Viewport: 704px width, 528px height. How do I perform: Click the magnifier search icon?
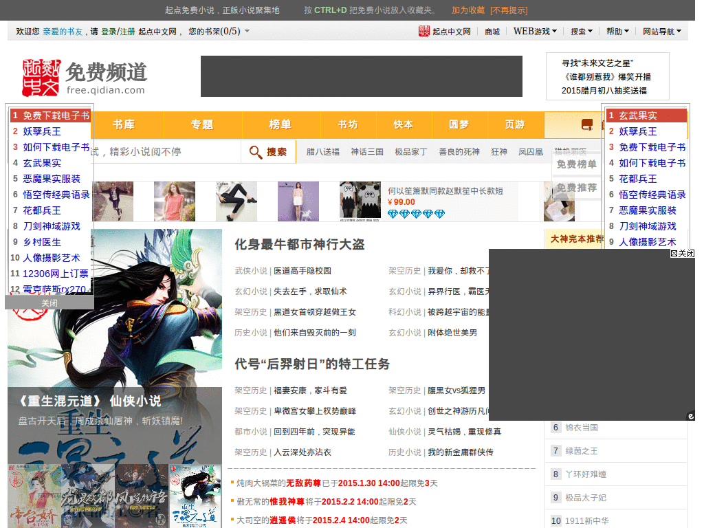[x=256, y=152]
